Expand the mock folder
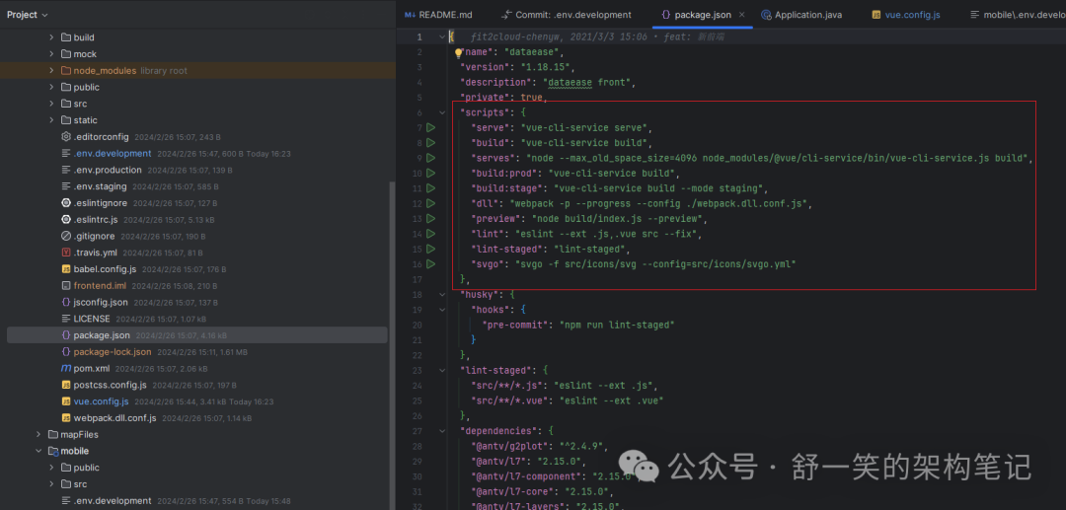This screenshot has width=1066, height=510. pos(51,53)
